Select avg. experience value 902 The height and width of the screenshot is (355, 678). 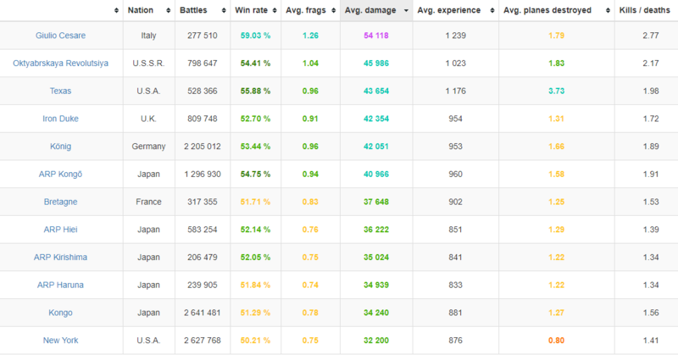pos(455,202)
